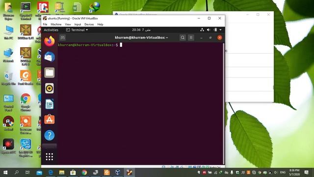Click Activities in the Ubuntu top bar

[x=51, y=30]
